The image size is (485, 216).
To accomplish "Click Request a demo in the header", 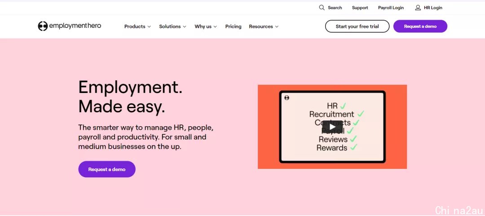I will 420,26.
